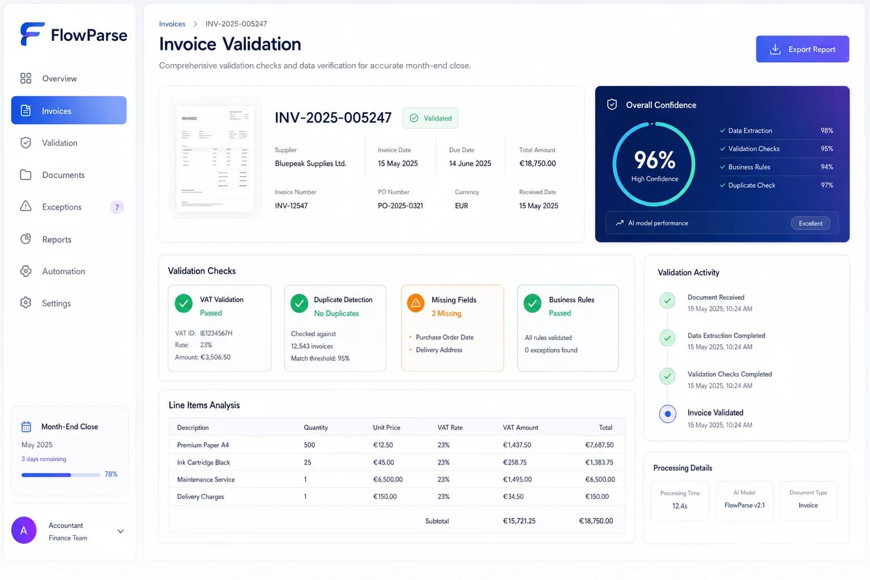This screenshot has height=580, width=870.
Task: Click the Export Report button
Action: pyautogui.click(x=802, y=49)
